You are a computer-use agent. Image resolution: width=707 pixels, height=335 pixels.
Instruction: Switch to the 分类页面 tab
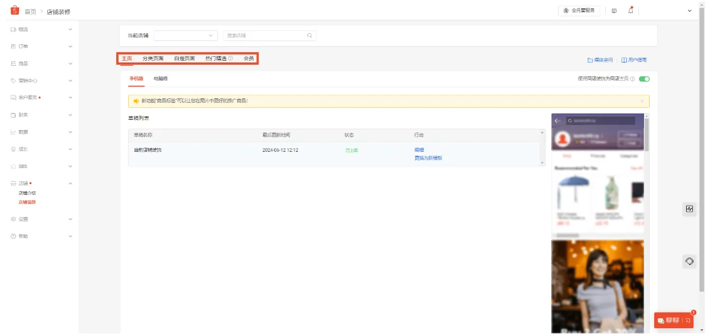(153, 58)
